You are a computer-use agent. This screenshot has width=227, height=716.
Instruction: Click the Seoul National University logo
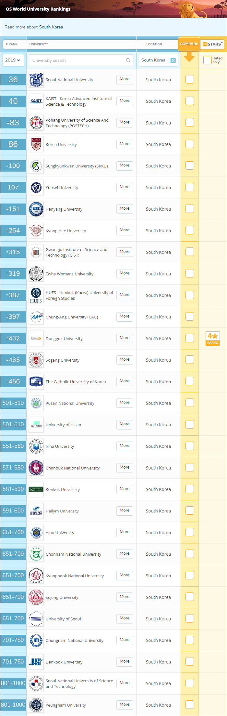(x=36, y=80)
